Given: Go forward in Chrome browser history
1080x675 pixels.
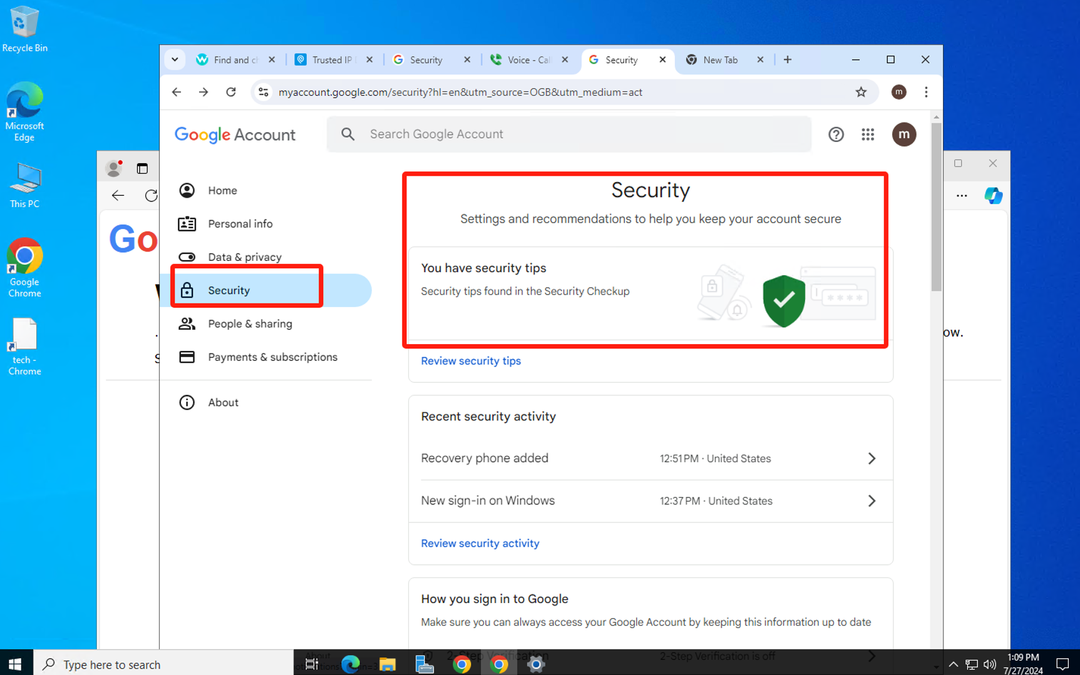Looking at the screenshot, I should click(203, 92).
